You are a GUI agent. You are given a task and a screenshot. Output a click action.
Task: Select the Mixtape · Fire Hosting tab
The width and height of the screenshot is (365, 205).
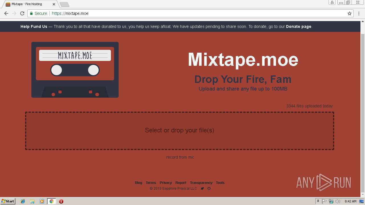pyautogui.click(x=30, y=4)
